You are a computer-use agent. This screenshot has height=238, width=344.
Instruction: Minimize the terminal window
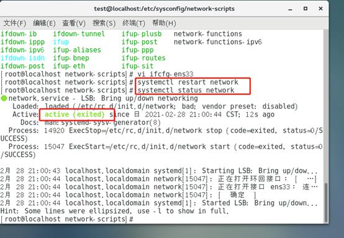[x=290, y=9]
